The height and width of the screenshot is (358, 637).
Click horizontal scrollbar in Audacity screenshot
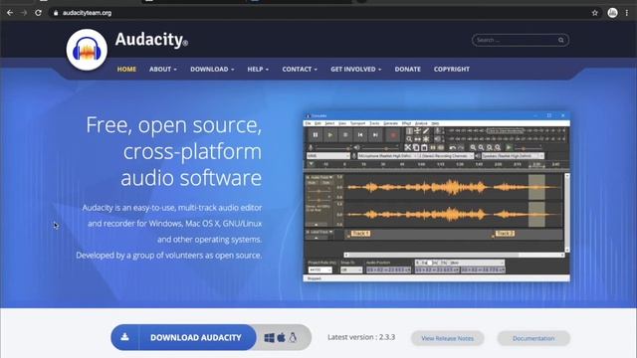click(x=454, y=255)
